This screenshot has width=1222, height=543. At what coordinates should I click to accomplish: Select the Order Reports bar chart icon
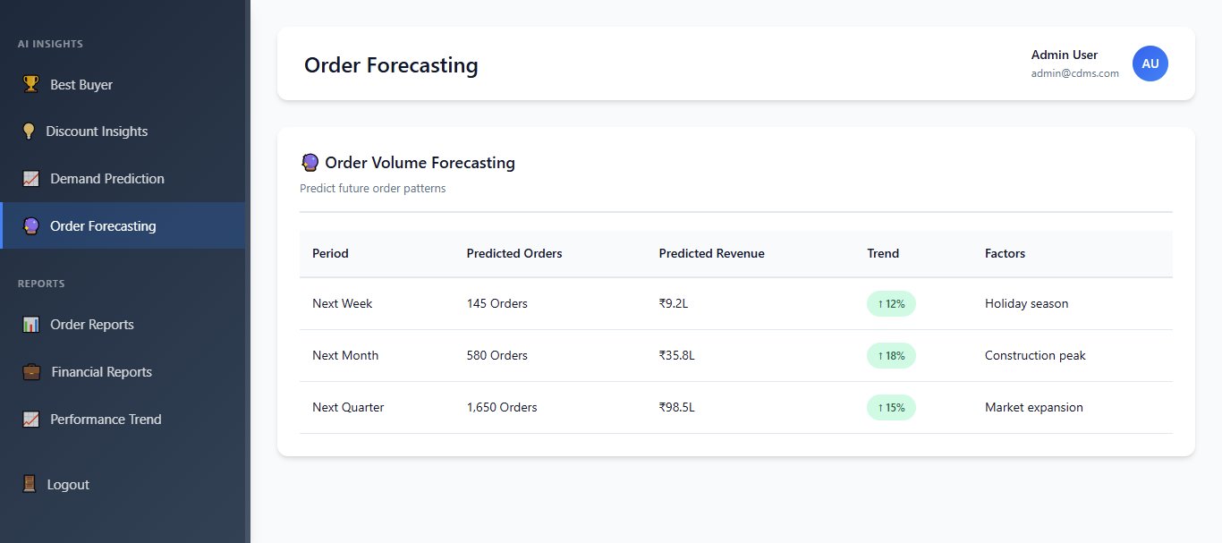click(x=30, y=324)
